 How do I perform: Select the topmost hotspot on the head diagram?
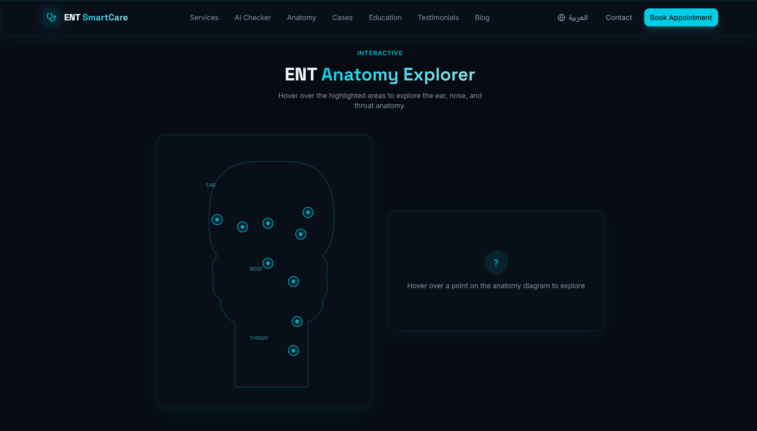[x=308, y=212]
